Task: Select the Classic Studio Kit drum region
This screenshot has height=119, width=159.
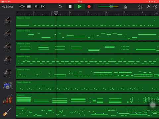Action: pos(87,86)
